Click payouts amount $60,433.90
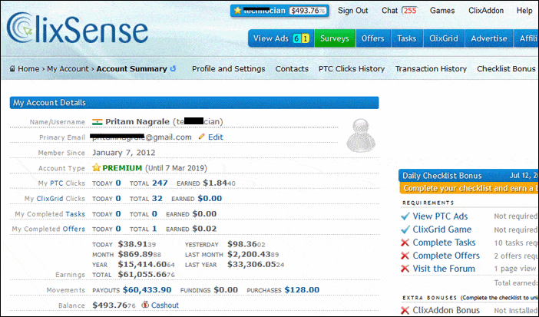539x317 pixels. (x=147, y=290)
